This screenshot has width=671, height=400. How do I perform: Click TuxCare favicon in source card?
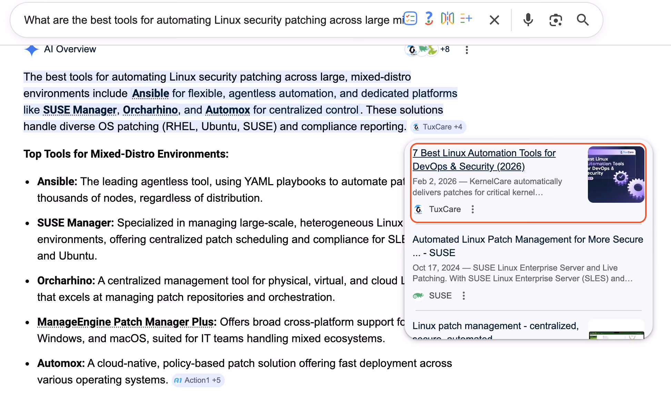pos(418,209)
